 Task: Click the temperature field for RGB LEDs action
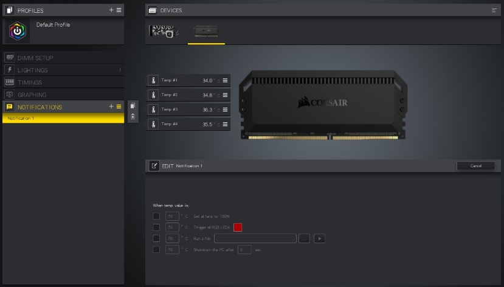pos(172,227)
